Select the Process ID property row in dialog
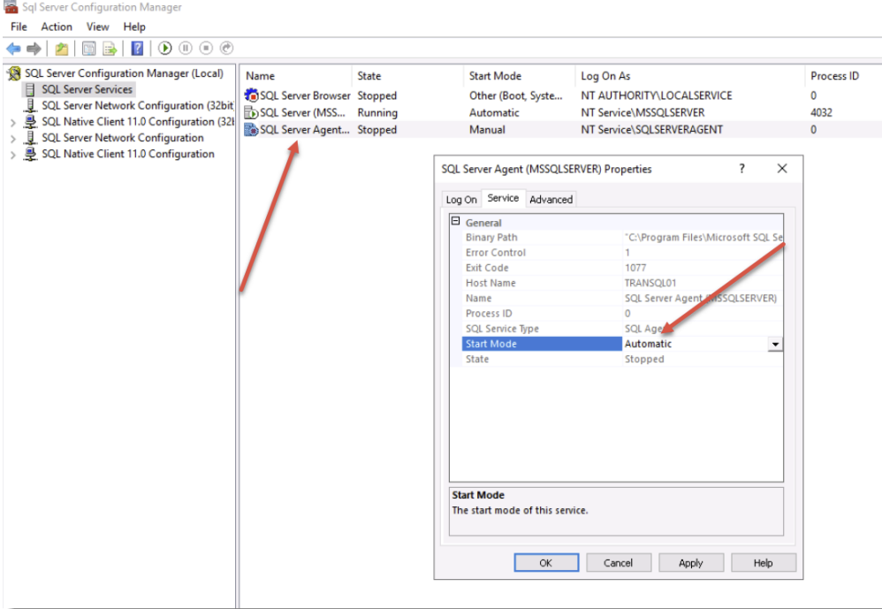This screenshot has width=882, height=609. (622, 314)
